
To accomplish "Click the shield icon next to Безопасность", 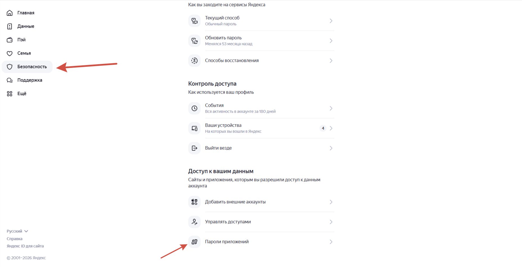I will [x=10, y=67].
